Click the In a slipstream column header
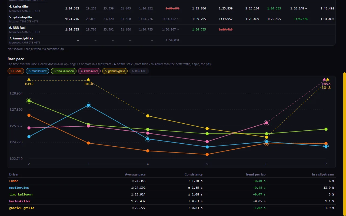Image resolution: width=346 pixels, height=216 pixels. pos(323,174)
